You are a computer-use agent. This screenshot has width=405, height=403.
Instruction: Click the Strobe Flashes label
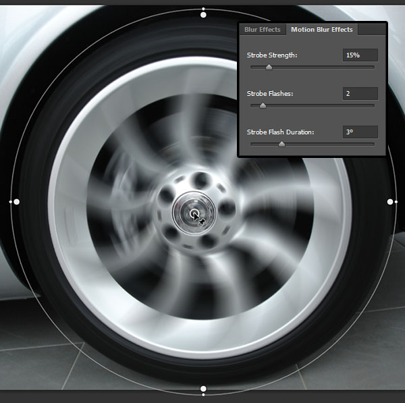coord(270,94)
